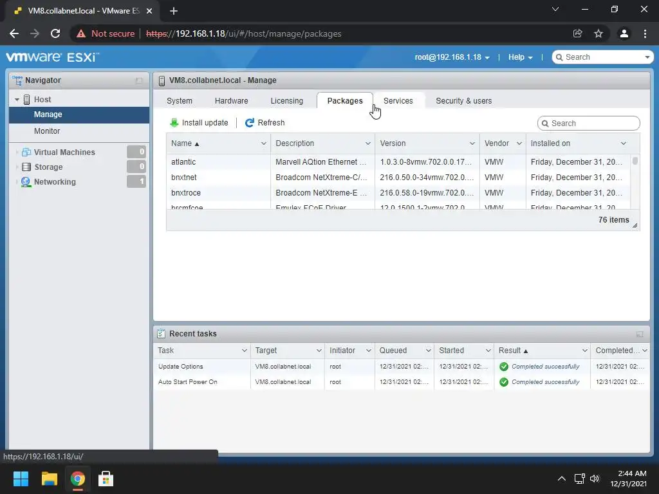Collapse the Host tree node
The width and height of the screenshot is (659, 494).
point(17,100)
